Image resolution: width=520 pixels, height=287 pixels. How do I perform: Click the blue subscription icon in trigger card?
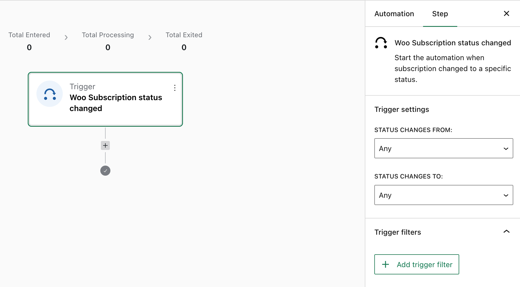pos(50,94)
